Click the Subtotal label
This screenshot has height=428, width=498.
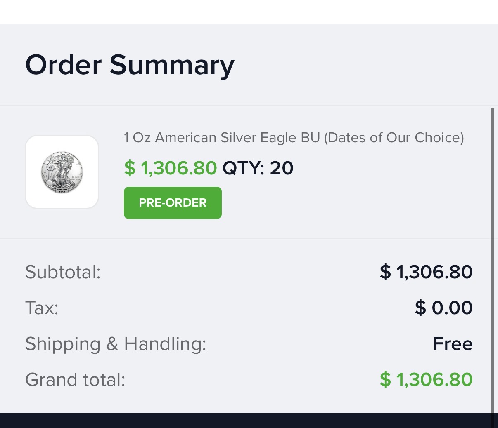coord(63,272)
